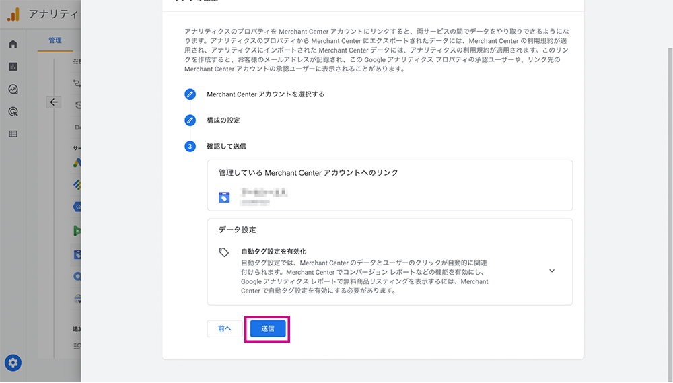
Task: Click the intro paragraph about linking Merchant Center
Action: pyautogui.click(x=377, y=50)
